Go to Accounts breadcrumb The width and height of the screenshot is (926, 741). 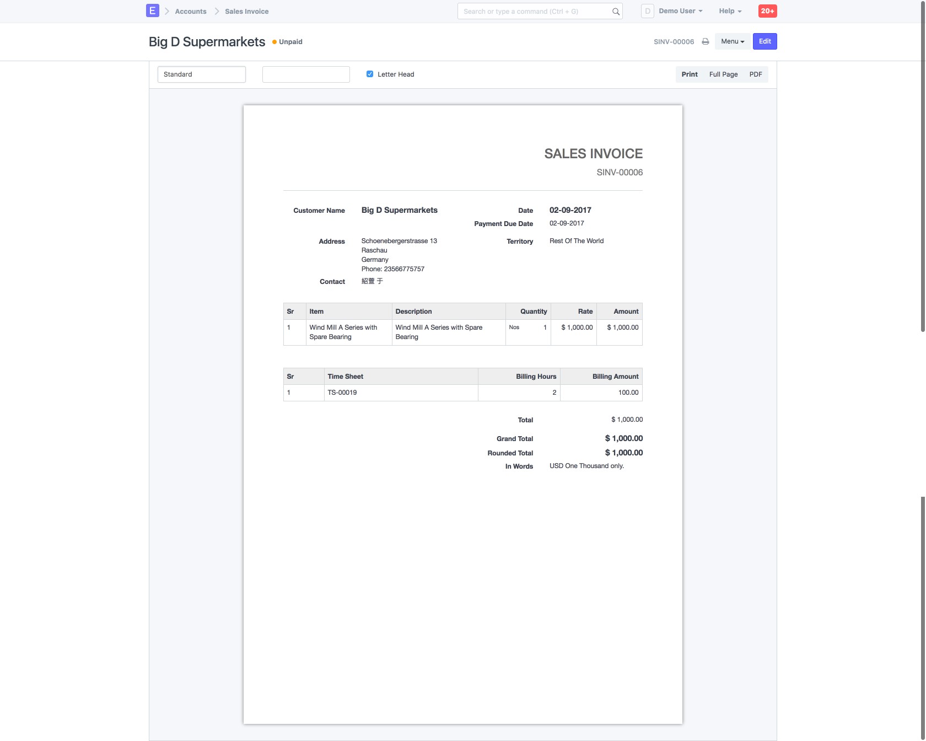click(191, 12)
